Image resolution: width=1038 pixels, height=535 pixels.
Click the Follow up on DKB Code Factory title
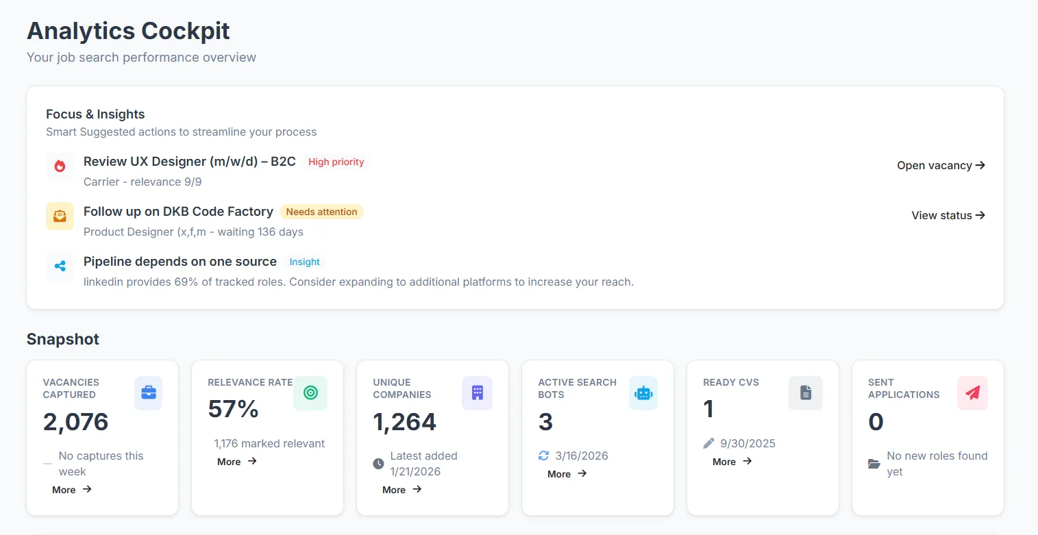[178, 212]
